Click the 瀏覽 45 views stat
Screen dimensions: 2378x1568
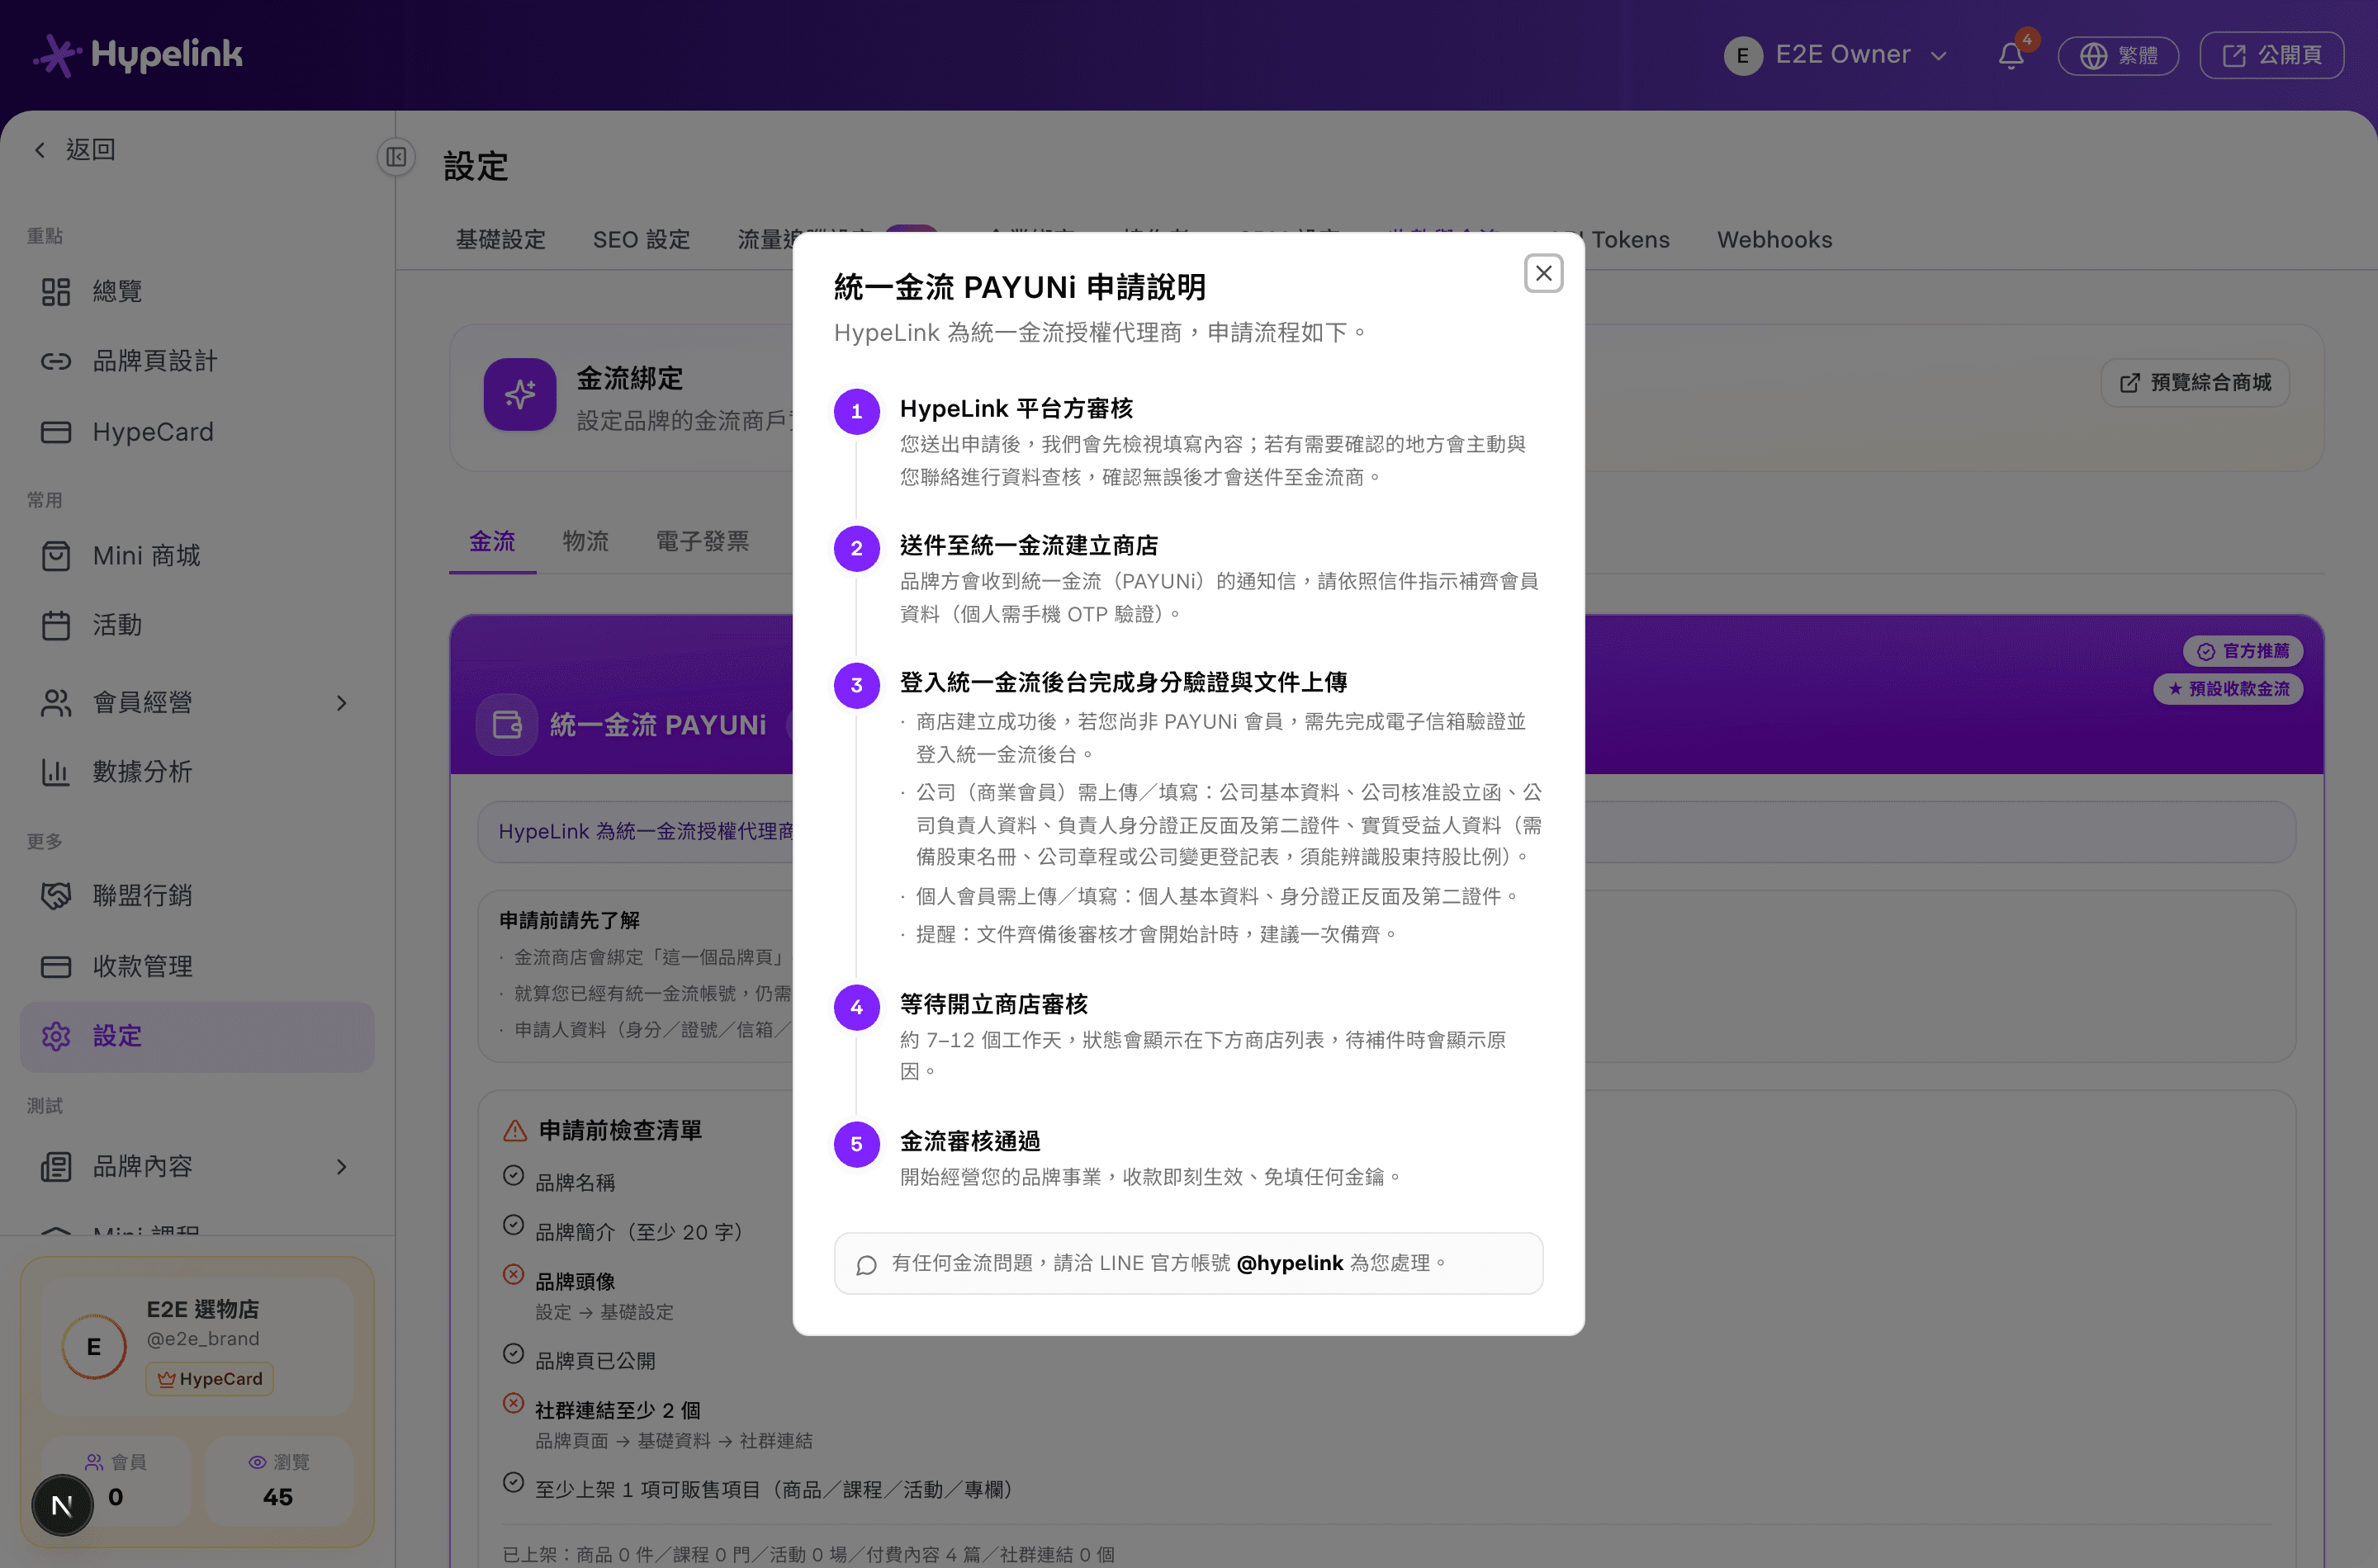(x=278, y=1480)
